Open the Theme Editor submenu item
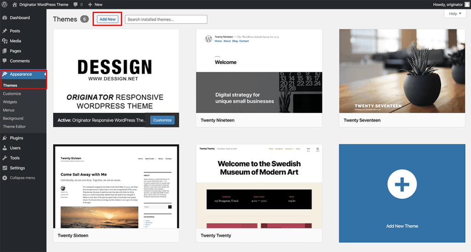 (x=14, y=126)
